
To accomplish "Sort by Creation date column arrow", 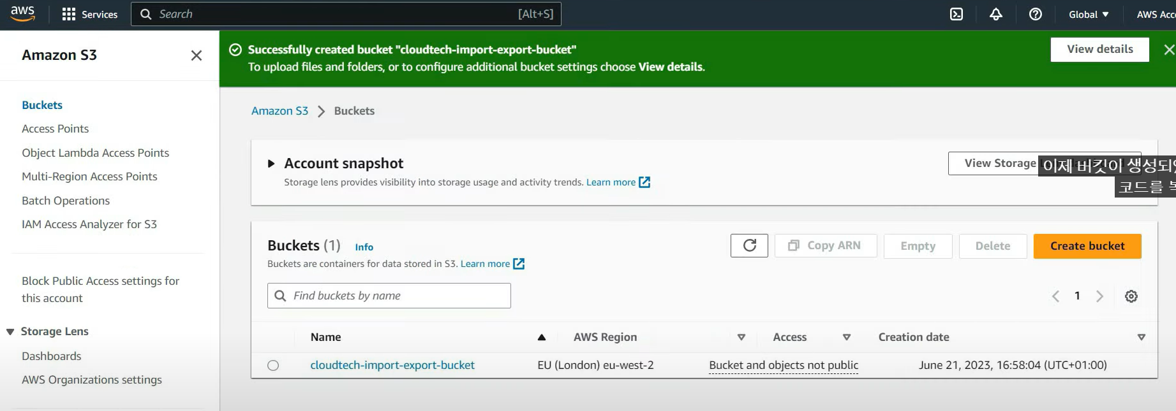I will (1142, 338).
